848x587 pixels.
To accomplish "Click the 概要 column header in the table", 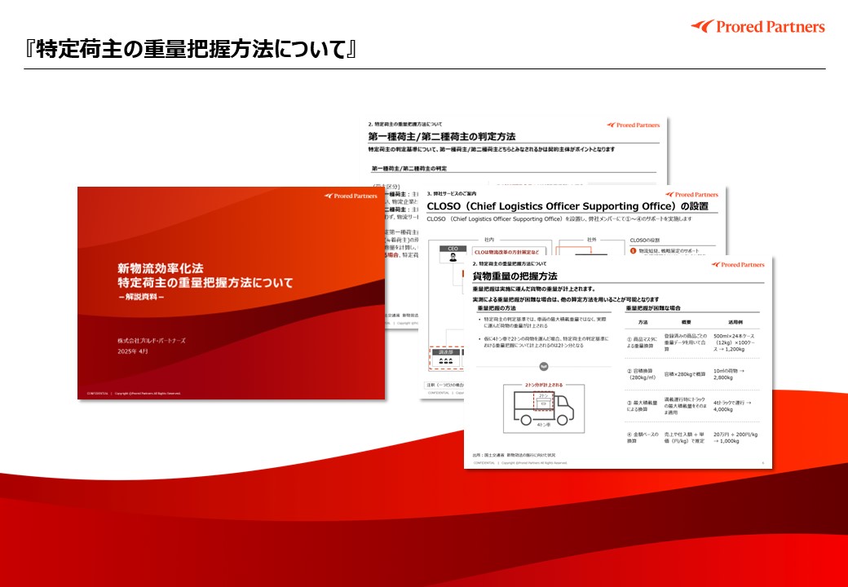I will pyautogui.click(x=686, y=322).
